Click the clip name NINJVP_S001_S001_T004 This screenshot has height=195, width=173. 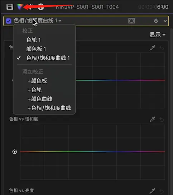pos(87,7)
